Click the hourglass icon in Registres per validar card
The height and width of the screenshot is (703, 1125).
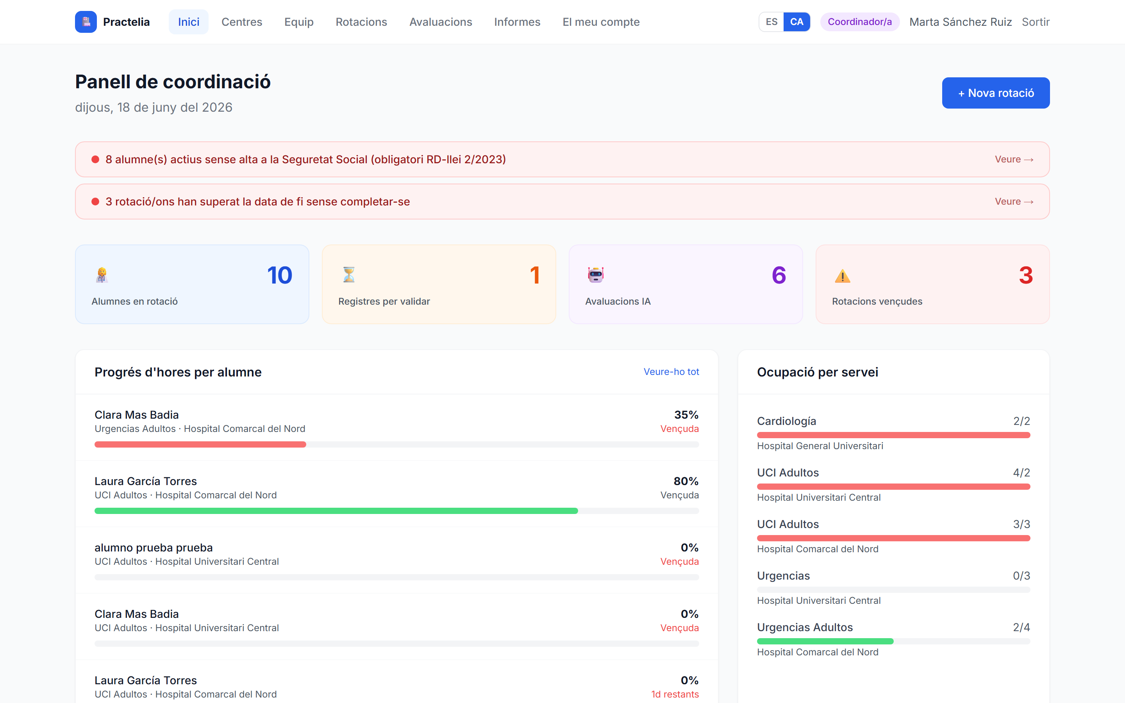tap(349, 275)
